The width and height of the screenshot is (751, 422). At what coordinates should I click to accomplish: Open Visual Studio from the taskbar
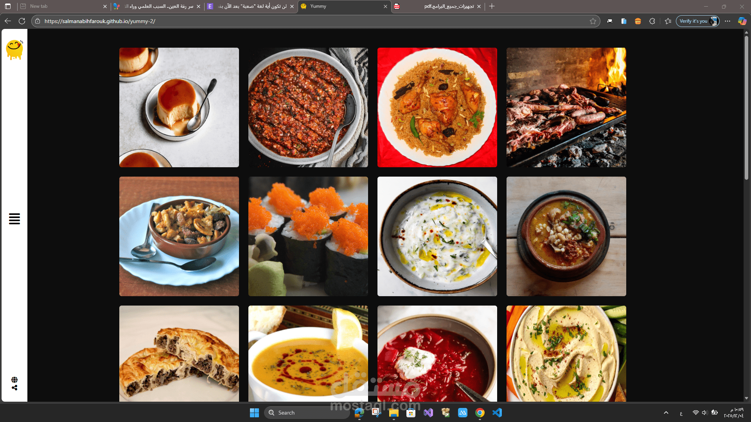click(x=428, y=413)
